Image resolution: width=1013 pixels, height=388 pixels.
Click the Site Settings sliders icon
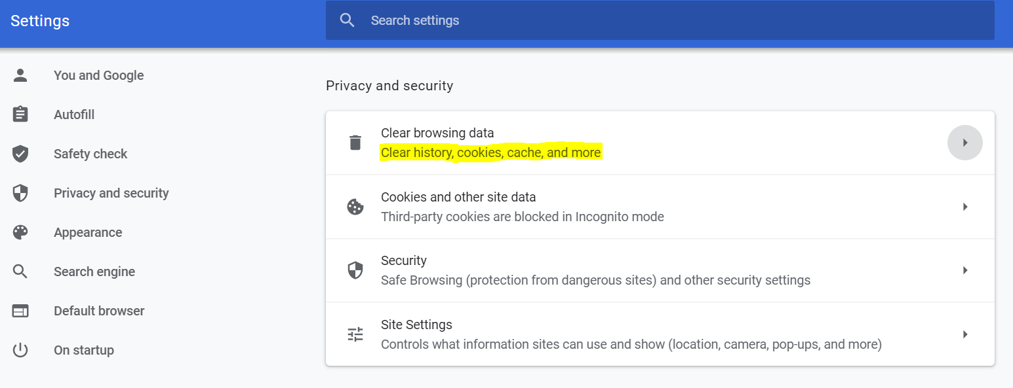(x=355, y=334)
